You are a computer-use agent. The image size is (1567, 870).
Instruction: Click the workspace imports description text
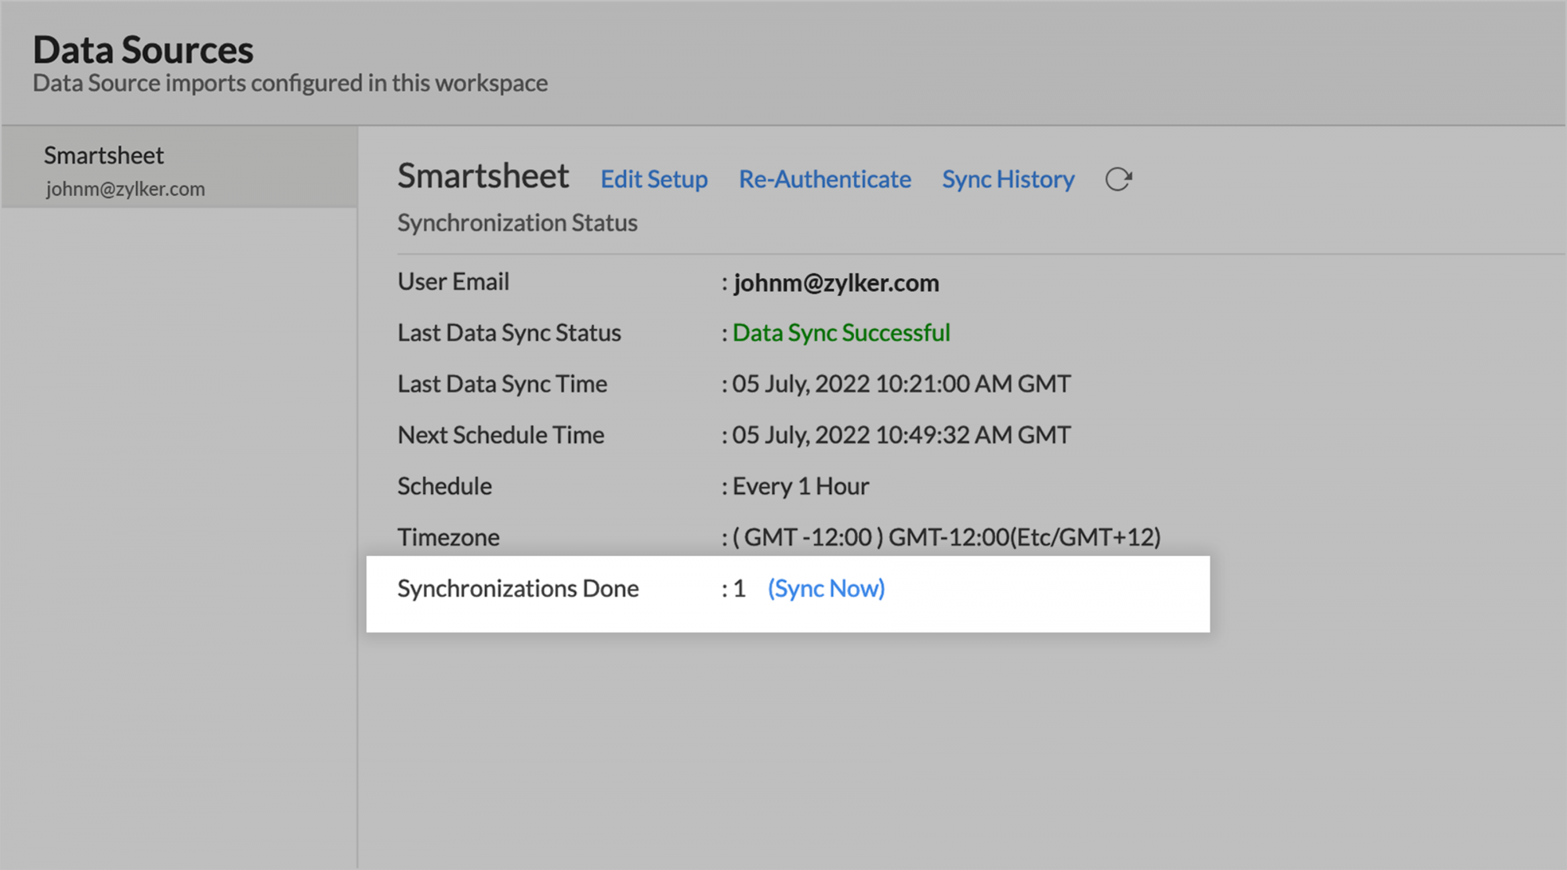tap(290, 83)
